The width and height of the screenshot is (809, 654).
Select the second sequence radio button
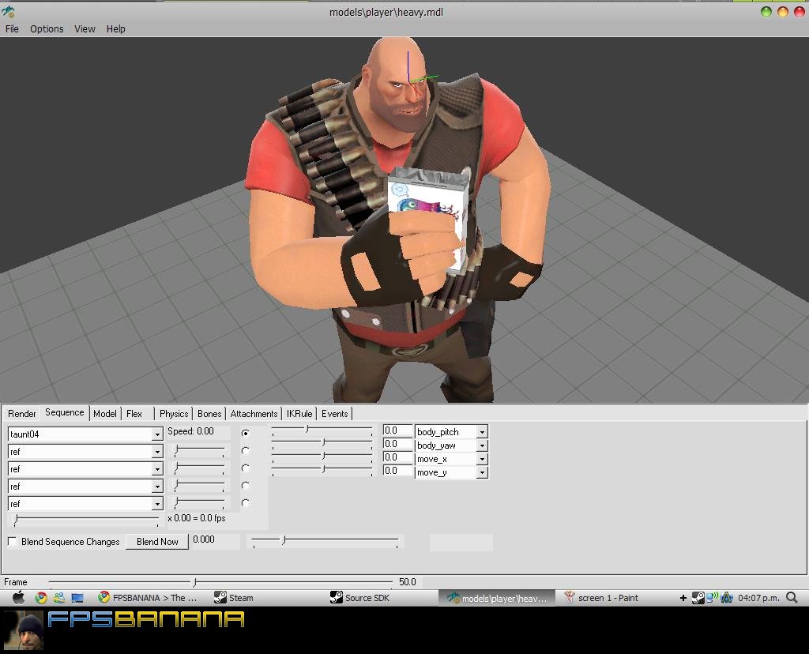pyautogui.click(x=246, y=451)
